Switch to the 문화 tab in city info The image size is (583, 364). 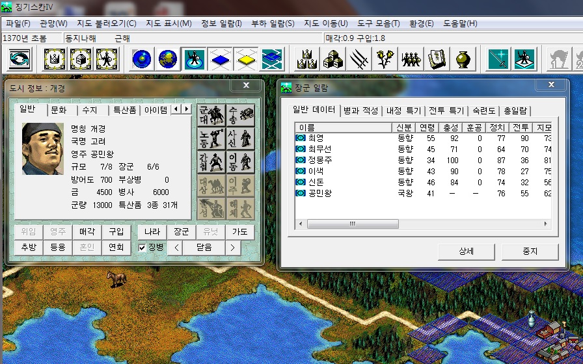(59, 110)
